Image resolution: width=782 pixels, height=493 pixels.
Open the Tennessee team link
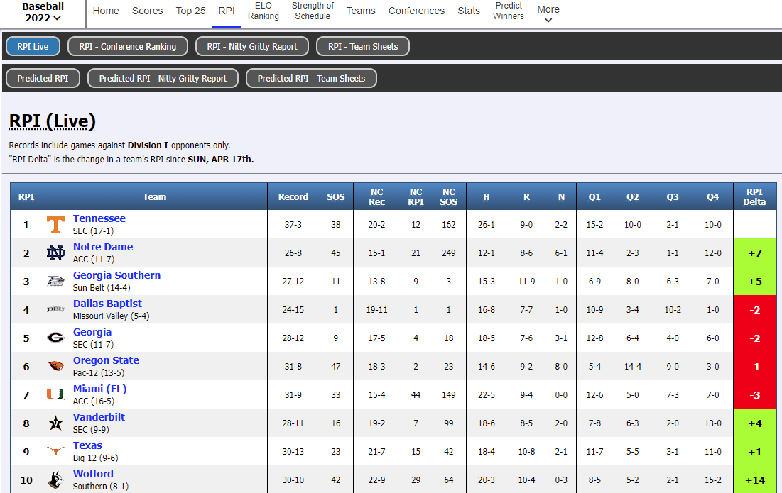[x=99, y=218]
